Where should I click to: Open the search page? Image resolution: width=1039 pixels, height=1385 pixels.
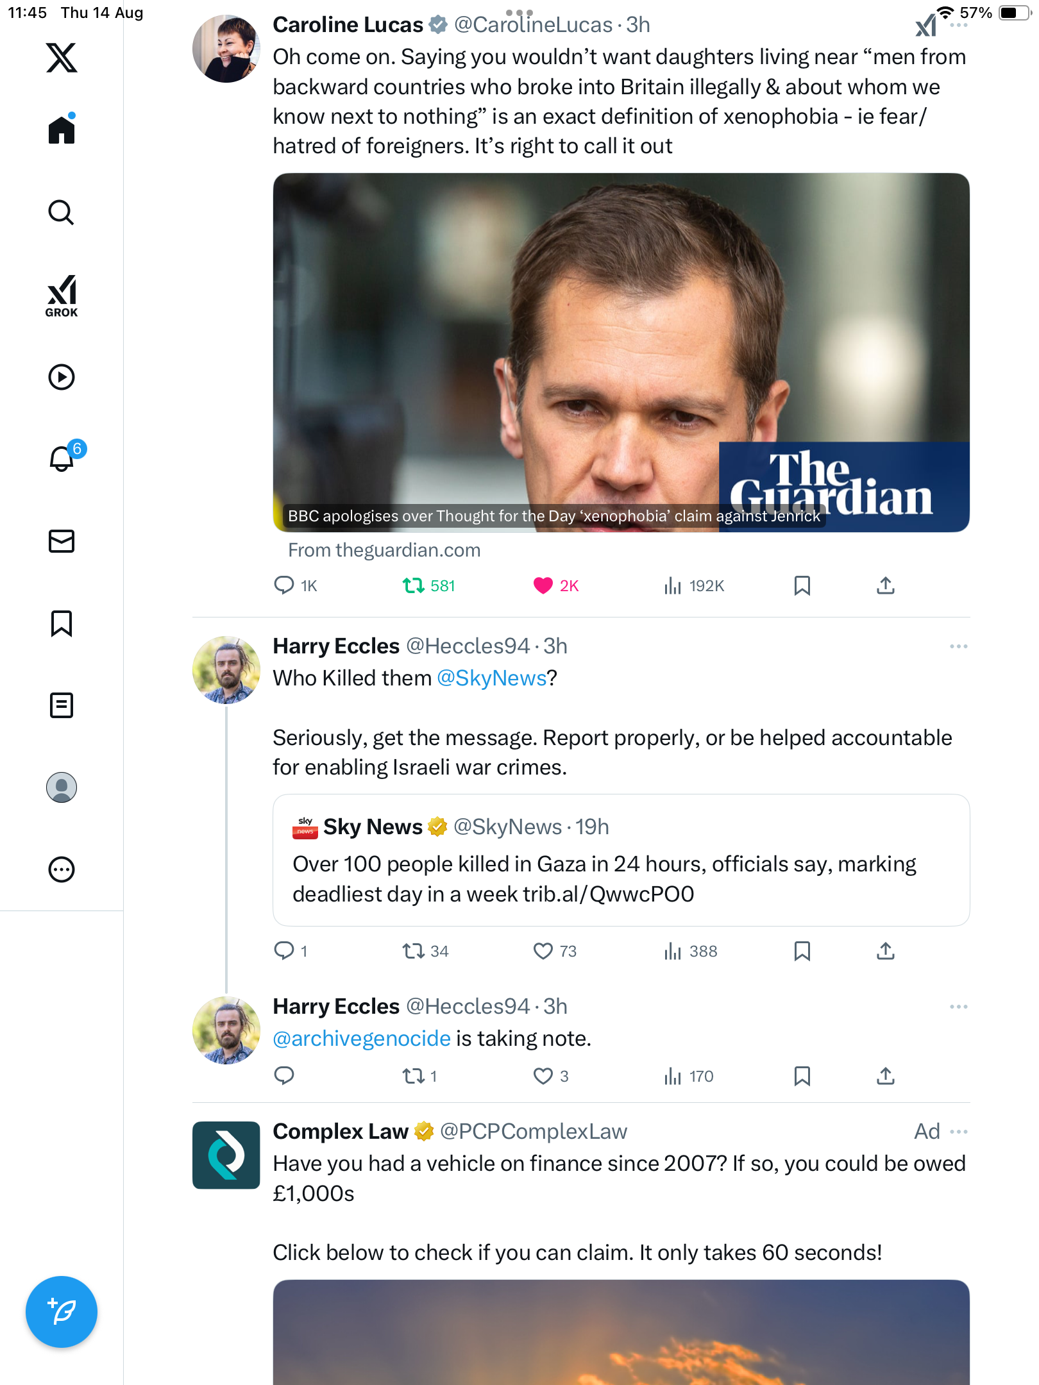point(62,212)
